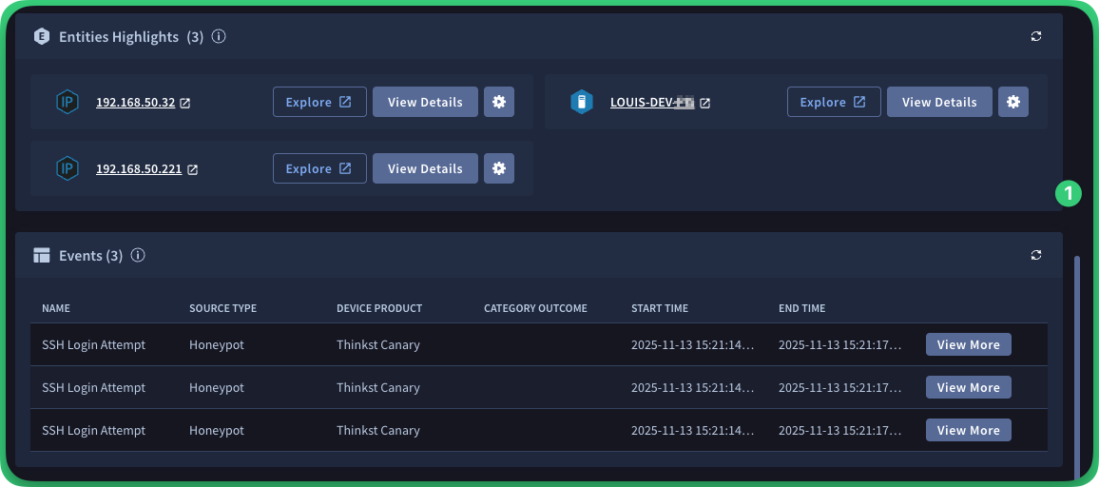Open info tooltip beside Entities Highlights
The image size is (1099, 487).
pyautogui.click(x=219, y=37)
